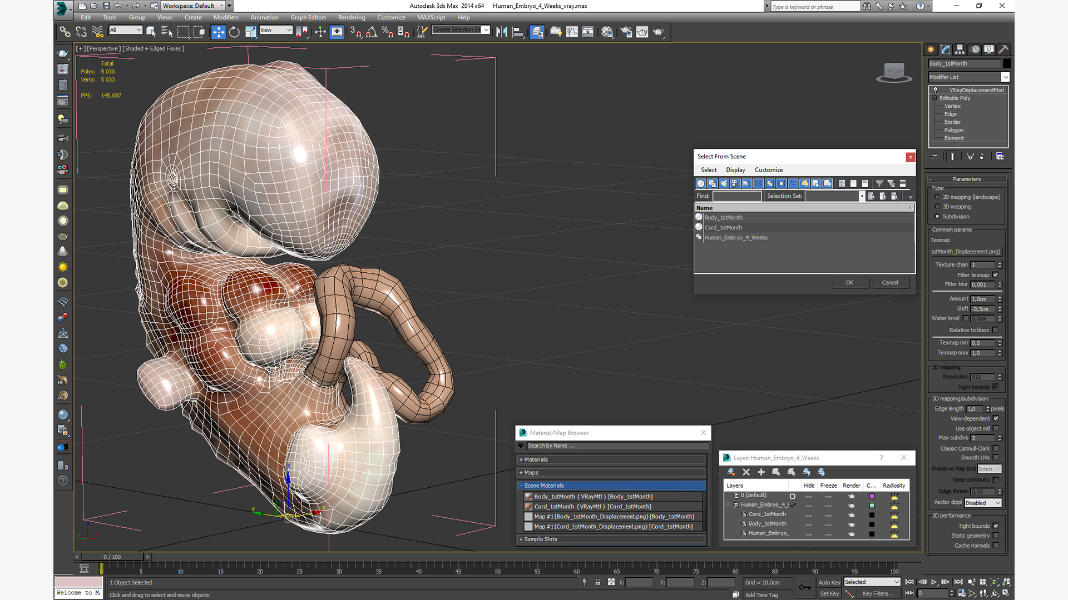Open the MAXScript menu
This screenshot has width=1068, height=600.
pyautogui.click(x=431, y=17)
